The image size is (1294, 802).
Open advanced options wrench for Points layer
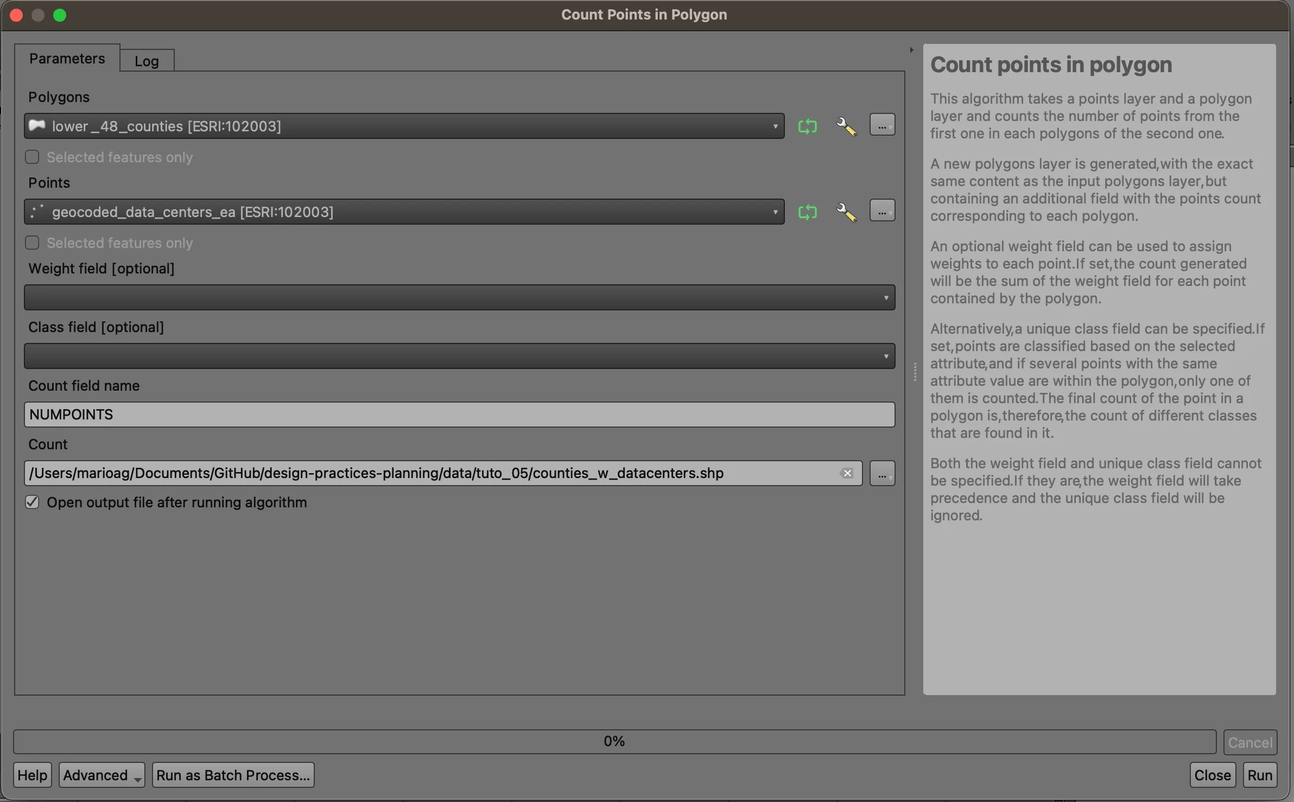[846, 212]
